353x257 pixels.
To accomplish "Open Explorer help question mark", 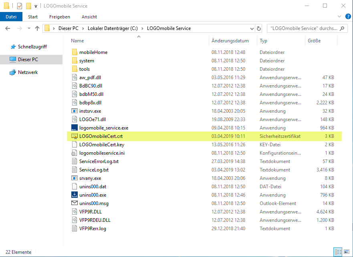I will [348, 16].
